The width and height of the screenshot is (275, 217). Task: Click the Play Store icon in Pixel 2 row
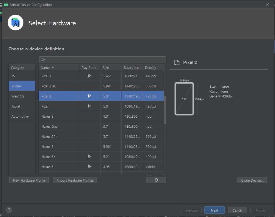pos(90,96)
